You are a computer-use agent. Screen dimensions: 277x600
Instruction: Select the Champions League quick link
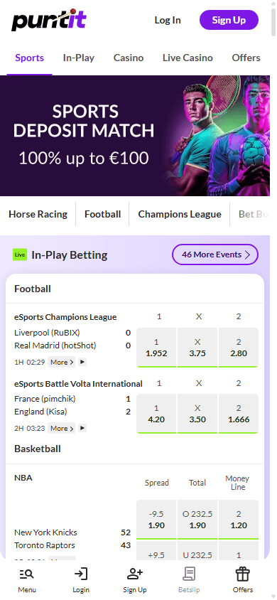coord(180,214)
